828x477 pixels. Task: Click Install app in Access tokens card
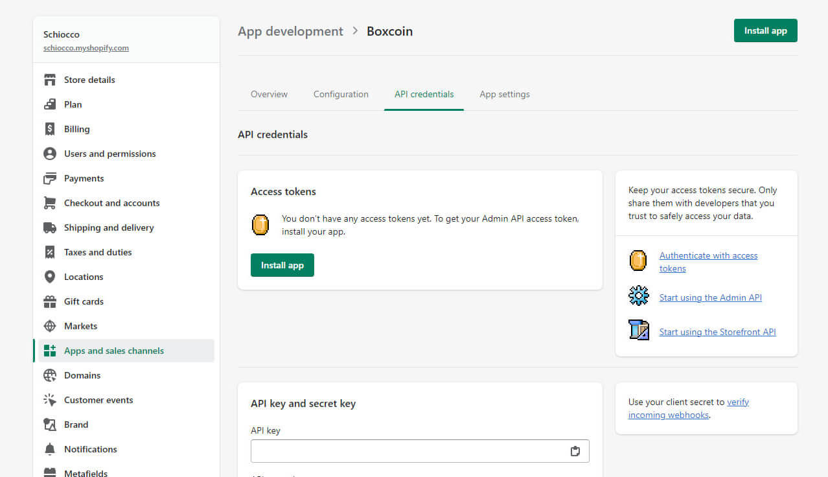click(282, 265)
